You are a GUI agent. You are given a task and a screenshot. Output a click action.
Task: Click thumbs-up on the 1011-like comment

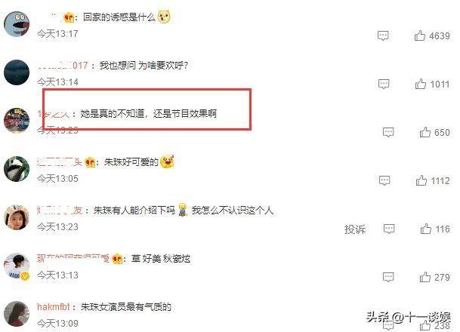[x=421, y=84]
